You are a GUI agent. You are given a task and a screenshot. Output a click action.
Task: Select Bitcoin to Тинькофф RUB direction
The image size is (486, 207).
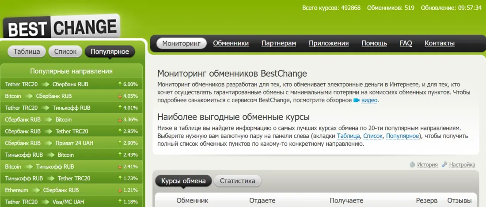(72, 166)
